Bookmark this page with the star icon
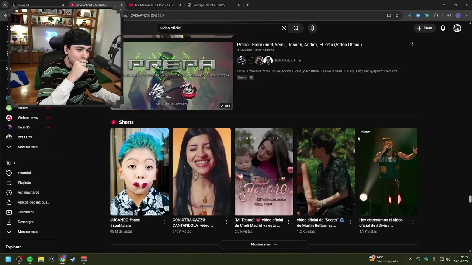This screenshot has height=265, width=472. coord(397,15)
